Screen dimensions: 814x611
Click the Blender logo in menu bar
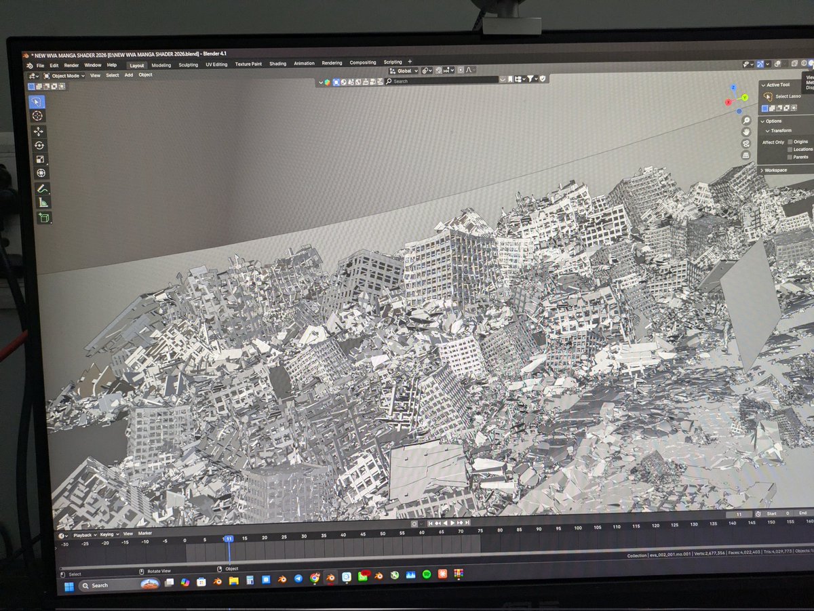(x=29, y=64)
